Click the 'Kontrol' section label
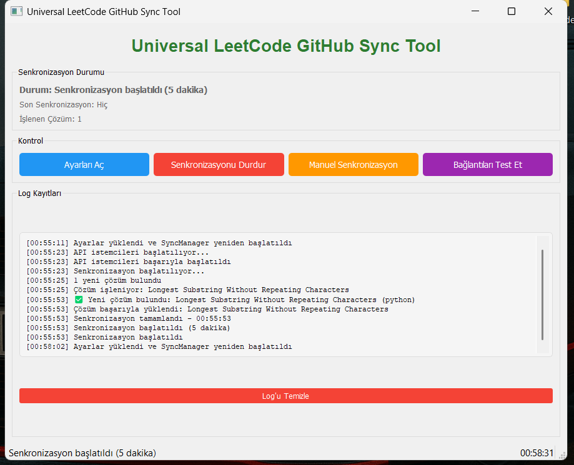 30,140
